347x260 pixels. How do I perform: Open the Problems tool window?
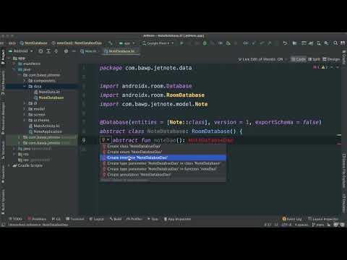37,219
